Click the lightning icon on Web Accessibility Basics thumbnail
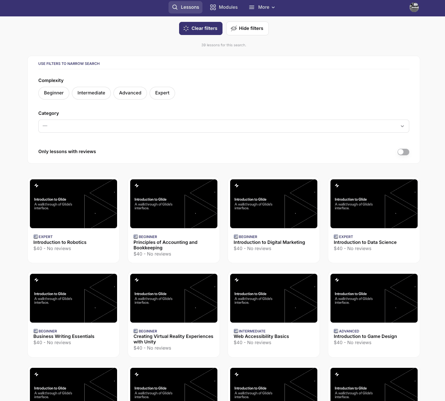 pos(237,280)
